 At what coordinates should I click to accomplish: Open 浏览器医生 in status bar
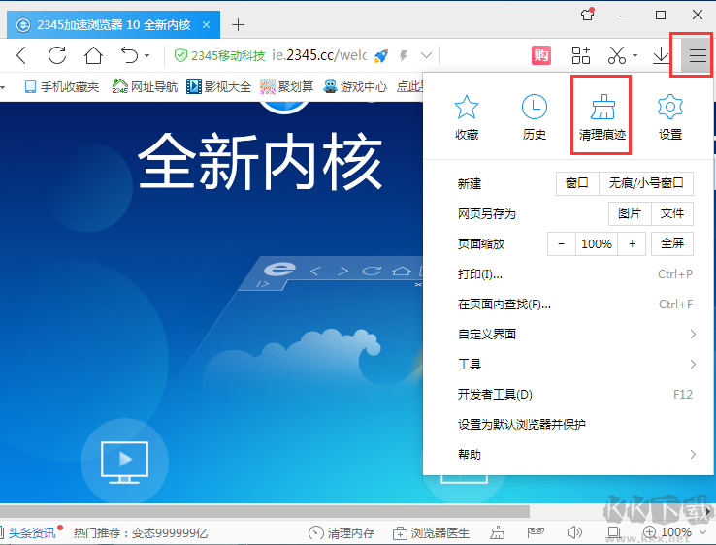coord(431,532)
